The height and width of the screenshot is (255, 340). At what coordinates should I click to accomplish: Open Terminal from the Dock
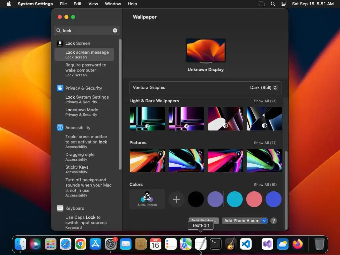tap(215, 244)
